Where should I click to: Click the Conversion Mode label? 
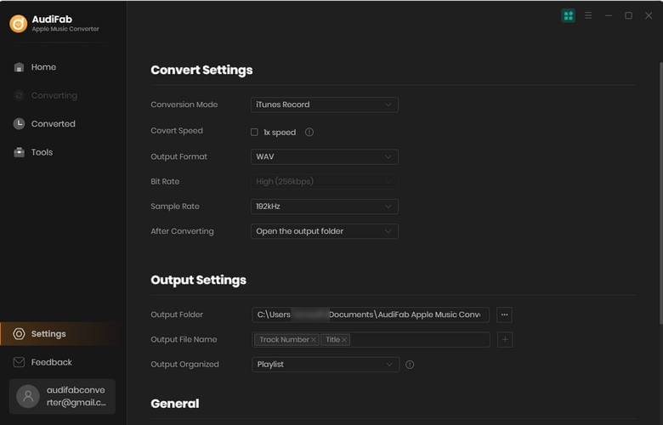(184, 105)
